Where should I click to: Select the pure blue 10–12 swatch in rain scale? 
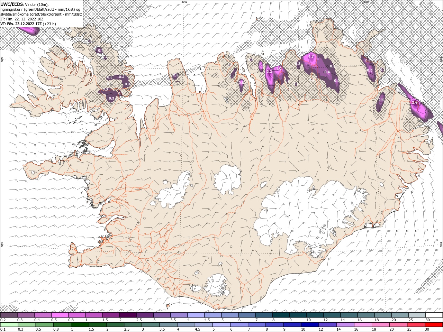coord(309,325)
